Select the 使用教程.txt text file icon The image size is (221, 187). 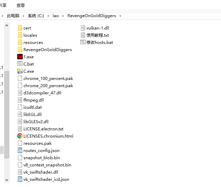(x=83, y=35)
